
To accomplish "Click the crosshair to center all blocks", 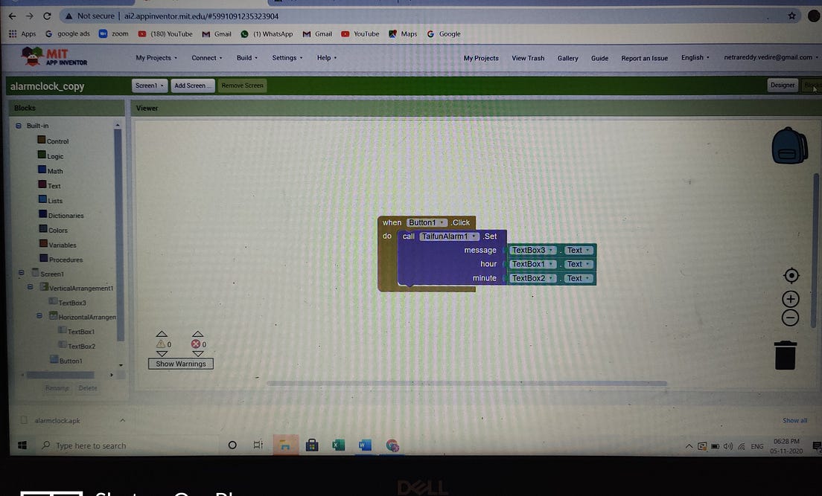I will tap(790, 275).
